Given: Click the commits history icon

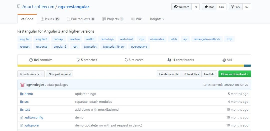Looking at the screenshot, I should tap(31, 60).
